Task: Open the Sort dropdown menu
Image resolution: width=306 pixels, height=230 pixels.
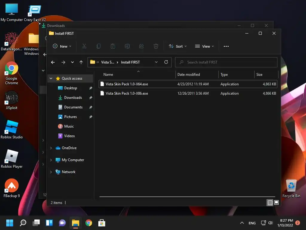Action: pos(178,46)
